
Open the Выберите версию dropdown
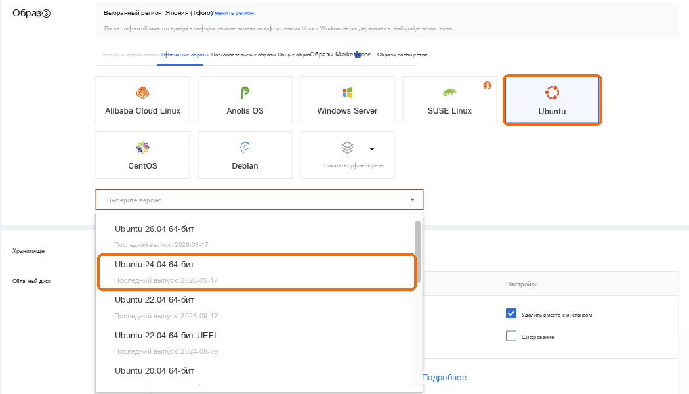pyautogui.click(x=259, y=200)
